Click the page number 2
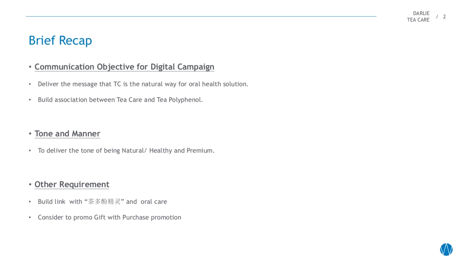The image size is (474, 266). (x=444, y=17)
